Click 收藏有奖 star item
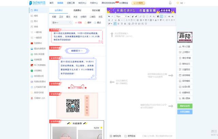This screenshot has width=218, height=139. point(185,92)
